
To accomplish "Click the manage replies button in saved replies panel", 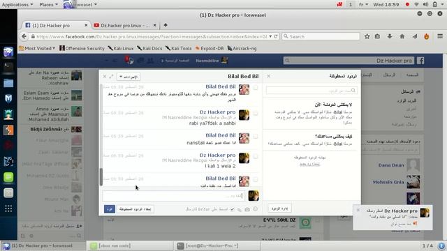I will [279, 208].
